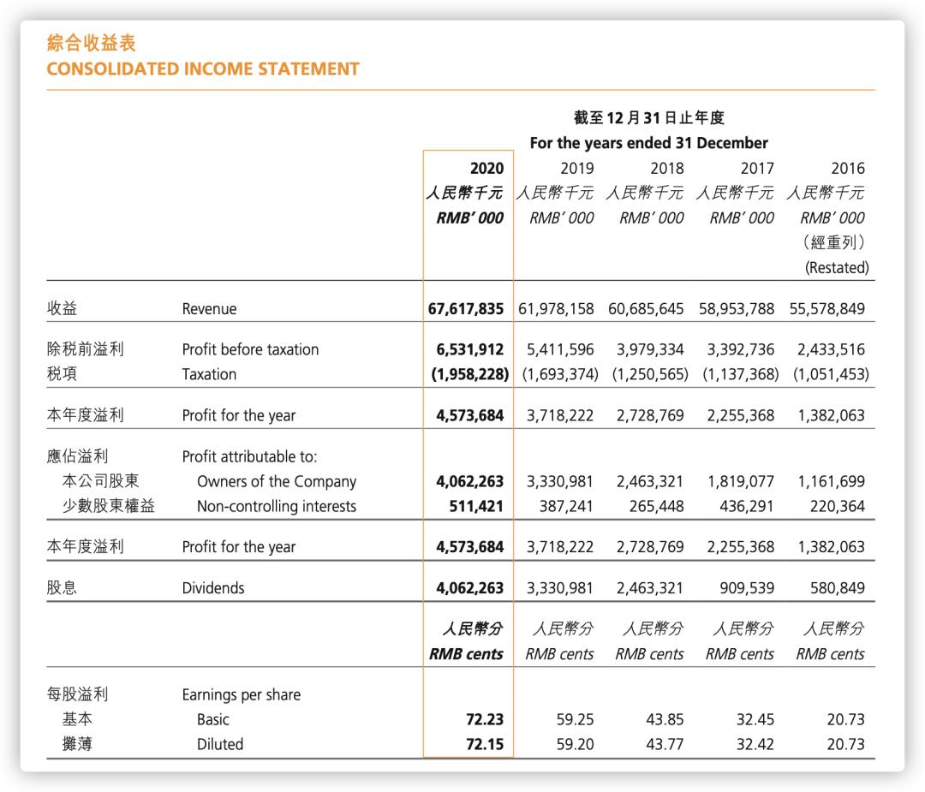Click the 2020 revenue value 67,617,835

point(466,308)
